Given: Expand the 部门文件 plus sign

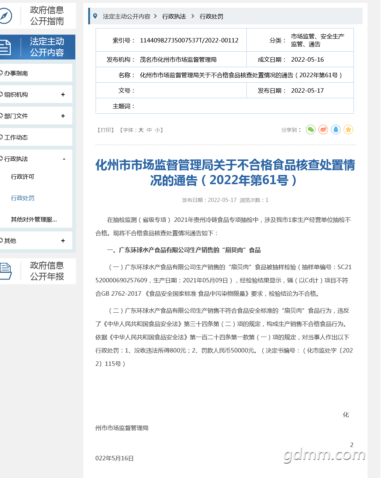Looking at the screenshot, I should point(63,116).
